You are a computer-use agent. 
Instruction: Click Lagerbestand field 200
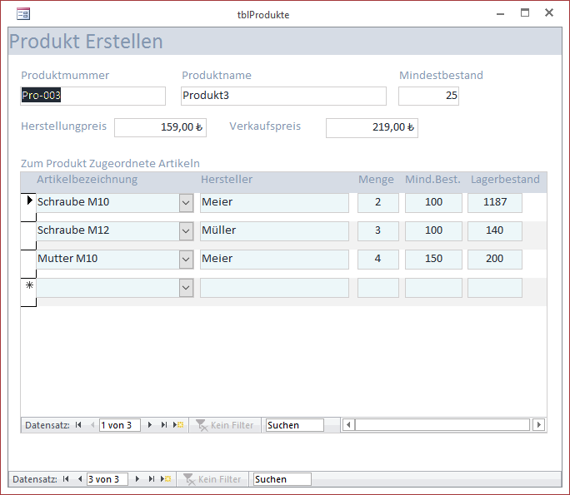coord(495,260)
